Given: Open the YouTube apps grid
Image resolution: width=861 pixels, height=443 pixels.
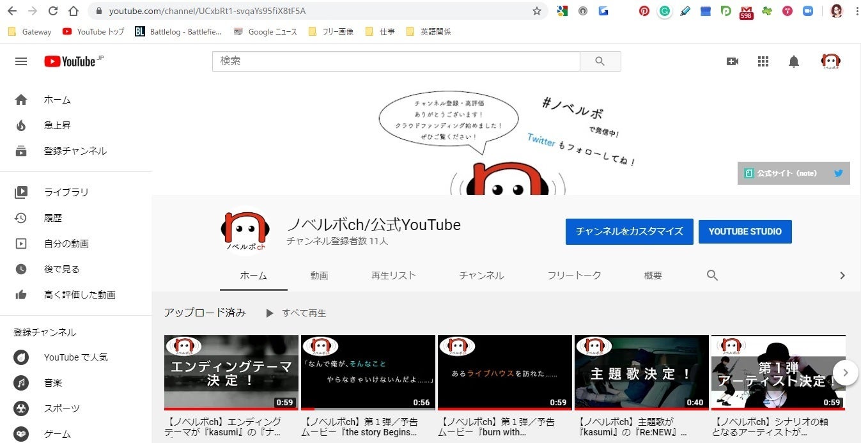Looking at the screenshot, I should tap(763, 61).
